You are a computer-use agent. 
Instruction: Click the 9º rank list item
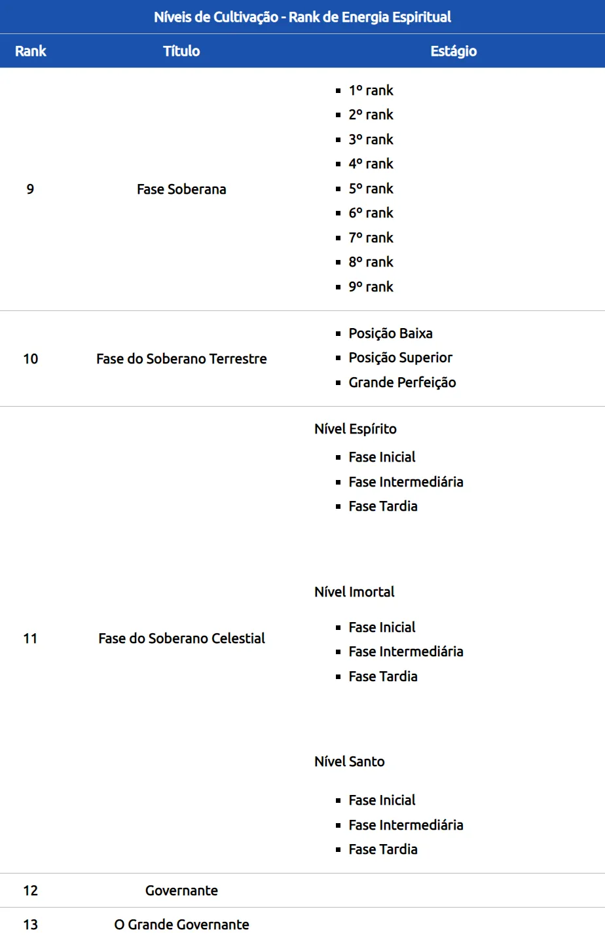pos(371,287)
